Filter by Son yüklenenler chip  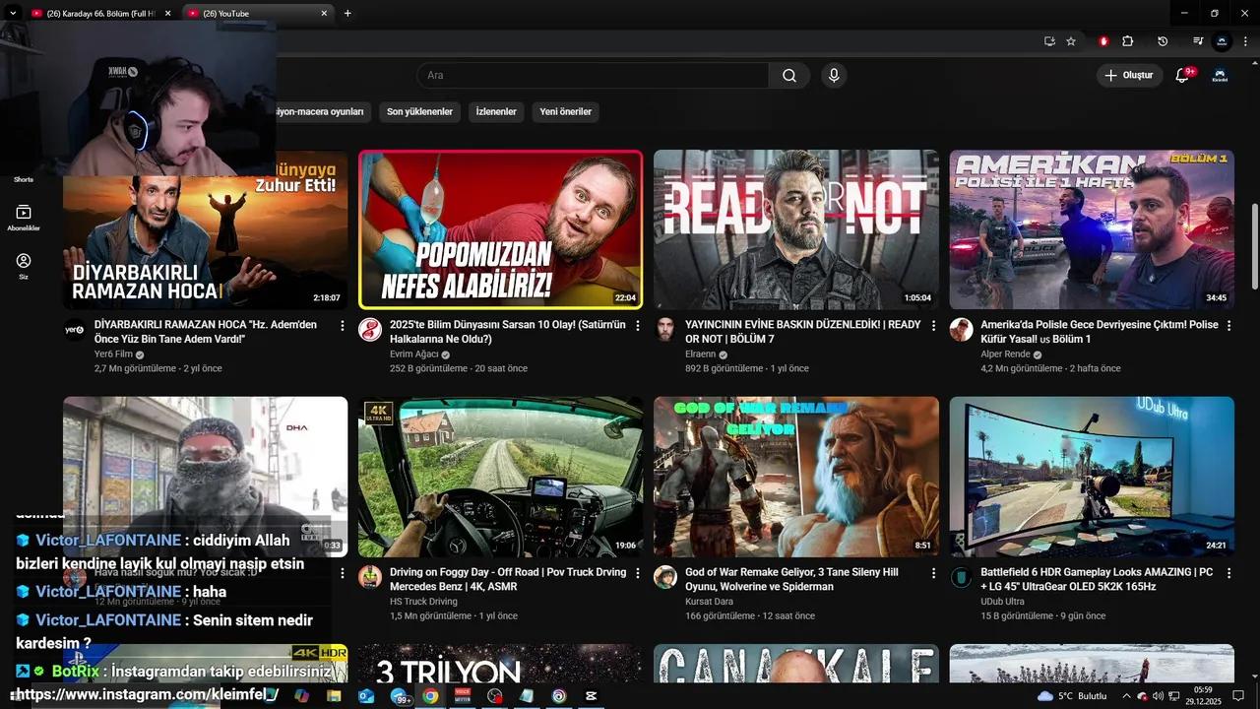[419, 111]
